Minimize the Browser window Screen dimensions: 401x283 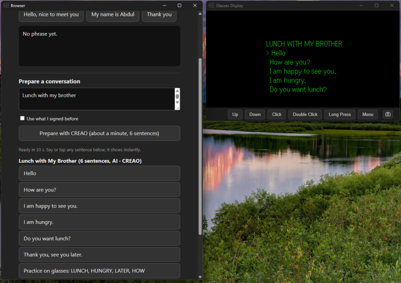pyautogui.click(x=164, y=5)
